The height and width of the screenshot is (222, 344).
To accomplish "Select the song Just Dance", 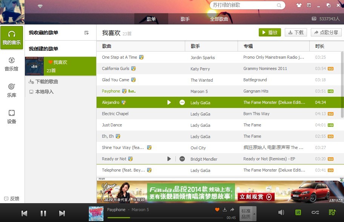I will click(x=112, y=125).
